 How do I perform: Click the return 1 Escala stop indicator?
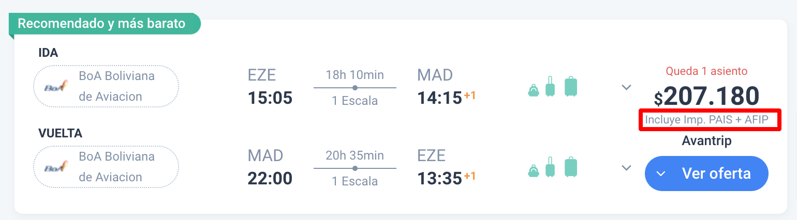355,181
